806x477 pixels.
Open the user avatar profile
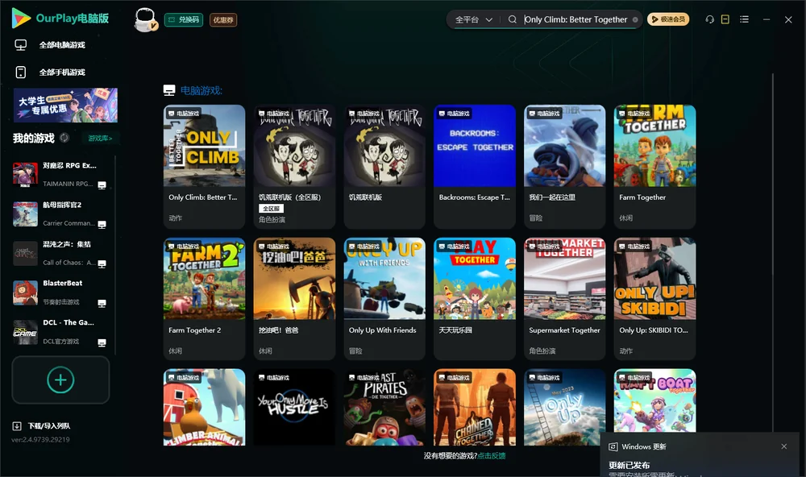[145, 19]
